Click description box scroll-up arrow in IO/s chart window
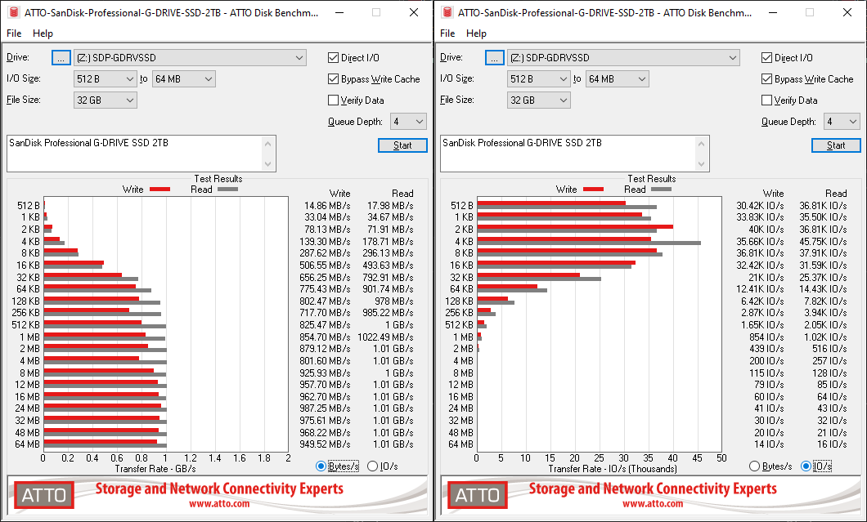This screenshot has height=522, width=867. [x=702, y=144]
